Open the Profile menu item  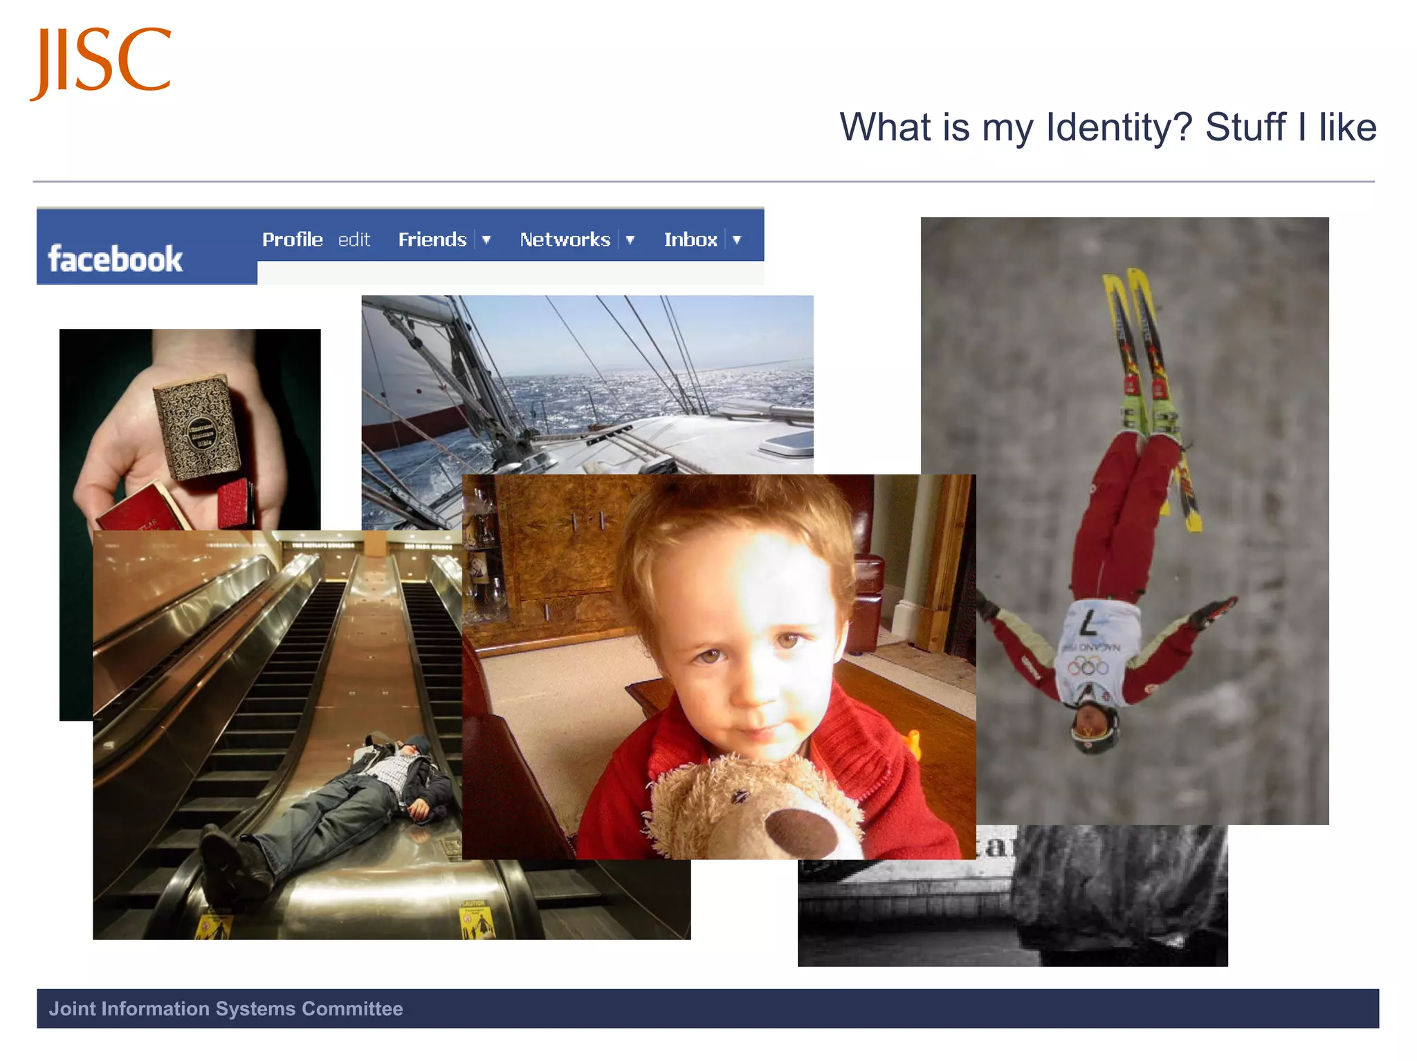pos(292,239)
